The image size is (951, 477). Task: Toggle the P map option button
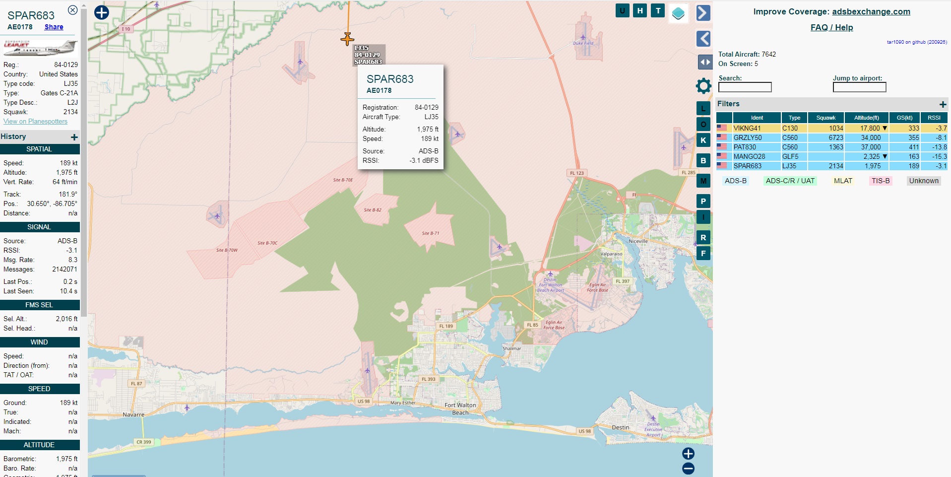pyautogui.click(x=703, y=201)
